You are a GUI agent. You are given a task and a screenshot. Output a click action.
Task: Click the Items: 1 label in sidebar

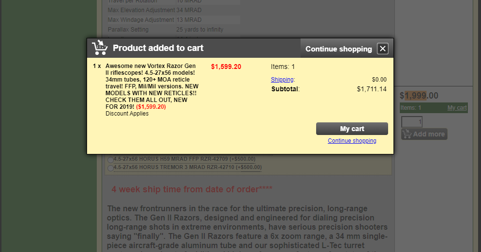(411, 108)
